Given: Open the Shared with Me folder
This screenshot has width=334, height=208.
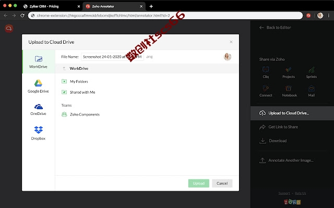Looking at the screenshot, I should (x=78, y=92).
